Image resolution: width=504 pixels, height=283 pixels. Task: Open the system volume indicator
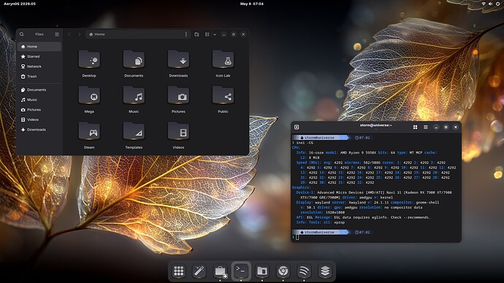point(491,4)
